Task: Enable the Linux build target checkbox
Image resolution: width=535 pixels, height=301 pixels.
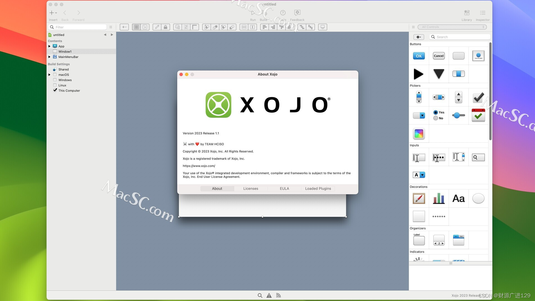Action: (x=55, y=85)
